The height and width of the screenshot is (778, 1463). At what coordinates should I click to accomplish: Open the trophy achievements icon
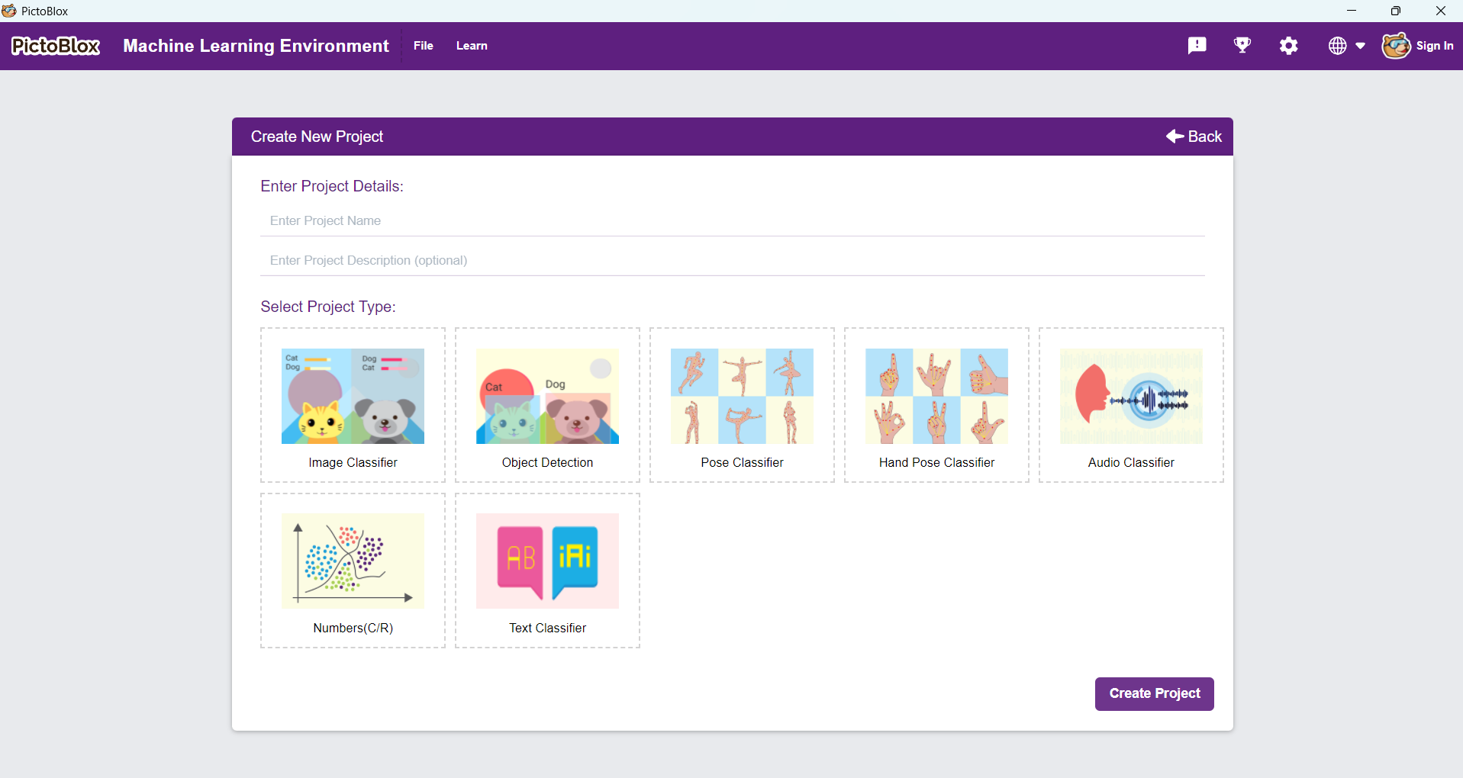pos(1242,46)
